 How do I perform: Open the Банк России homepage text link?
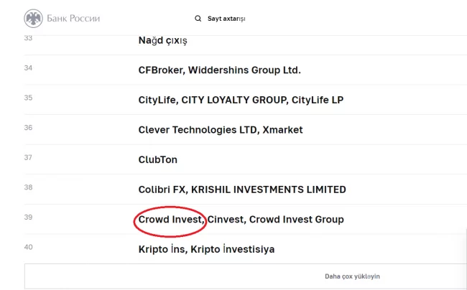coord(73,19)
